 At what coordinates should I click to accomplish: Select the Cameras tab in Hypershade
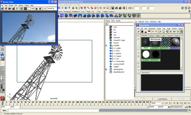click(170, 36)
